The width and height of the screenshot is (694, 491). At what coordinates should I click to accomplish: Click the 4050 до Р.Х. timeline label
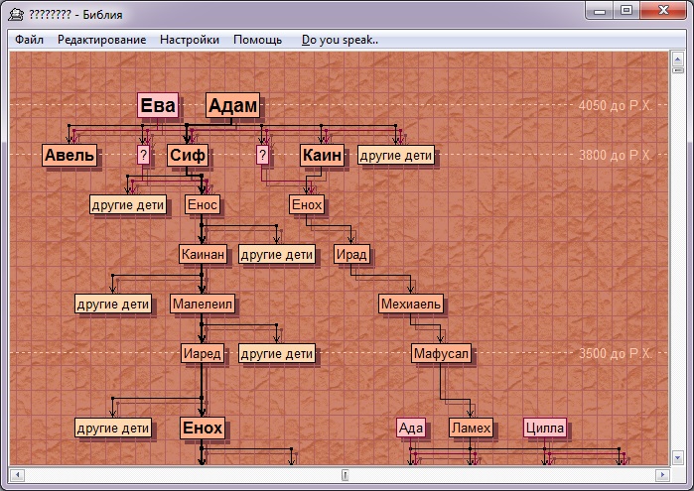tap(614, 105)
